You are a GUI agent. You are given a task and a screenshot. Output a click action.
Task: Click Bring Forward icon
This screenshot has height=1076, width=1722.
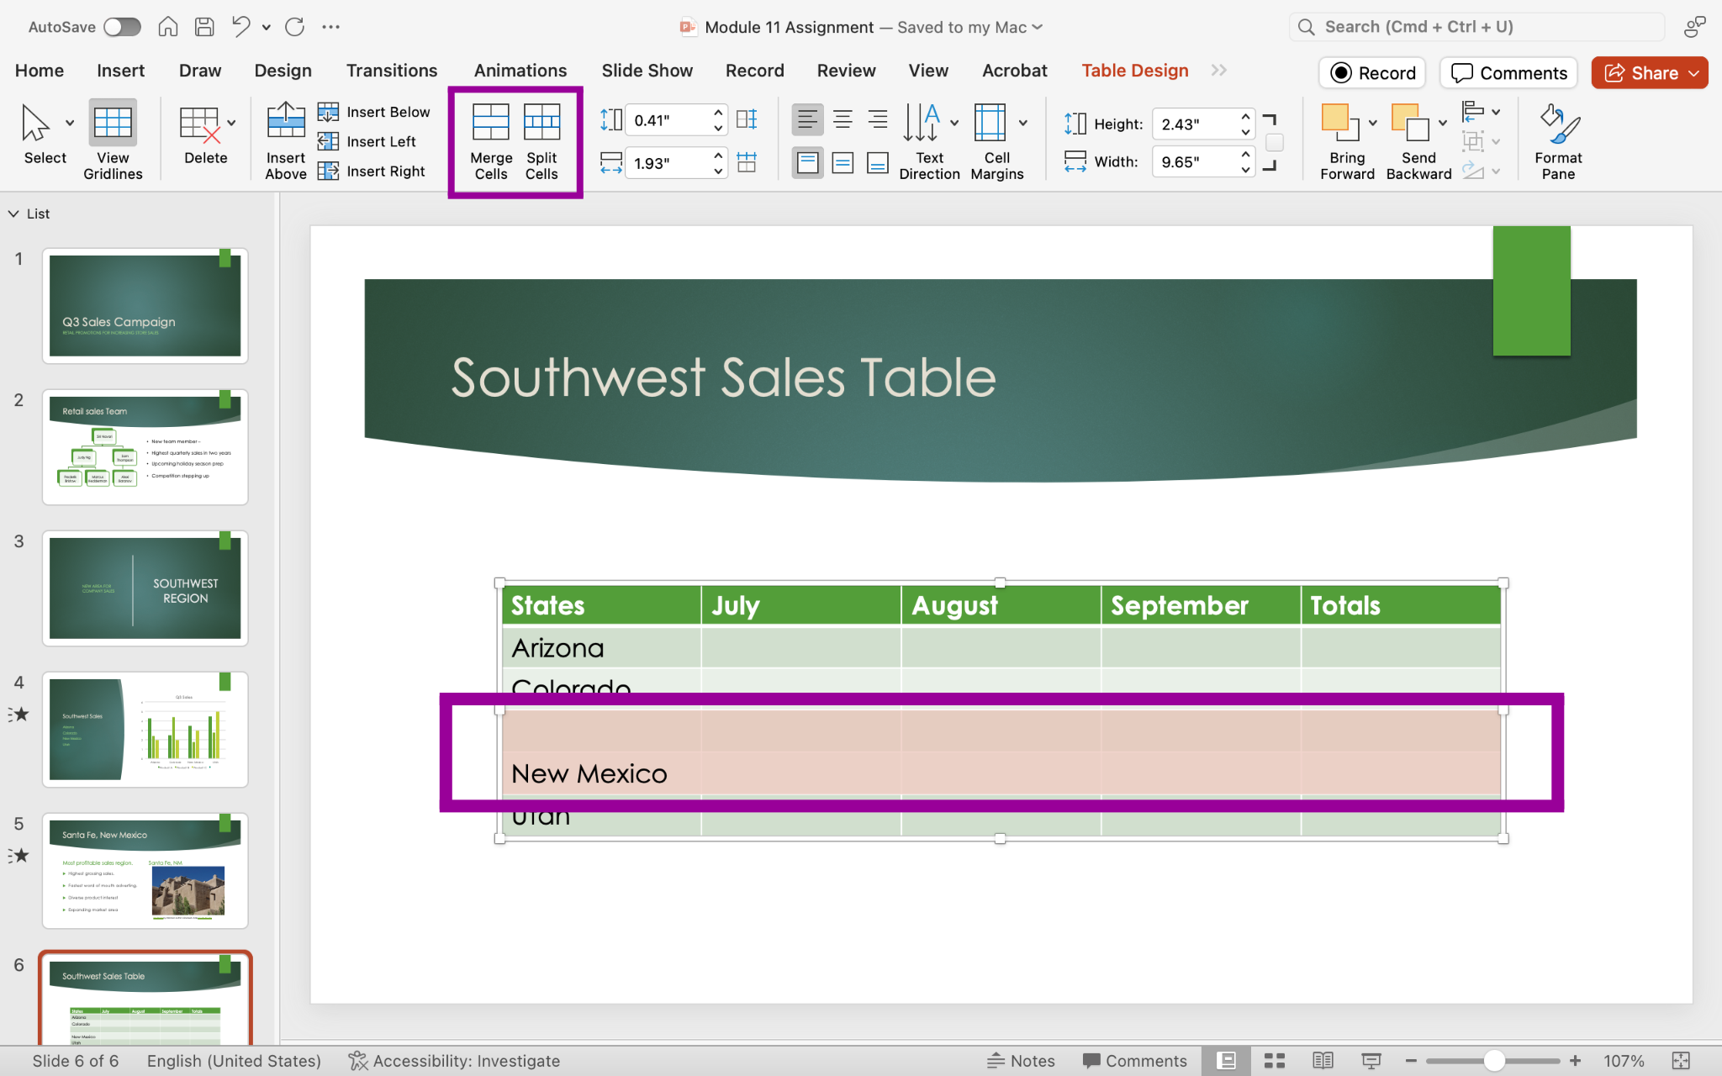[1339, 123]
